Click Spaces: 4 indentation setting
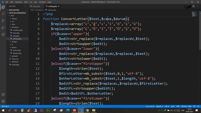 [159, 106]
